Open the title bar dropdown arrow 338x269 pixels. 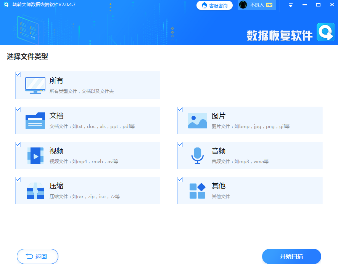tap(290, 5)
